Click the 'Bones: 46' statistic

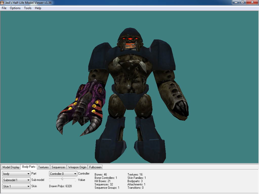(101, 174)
